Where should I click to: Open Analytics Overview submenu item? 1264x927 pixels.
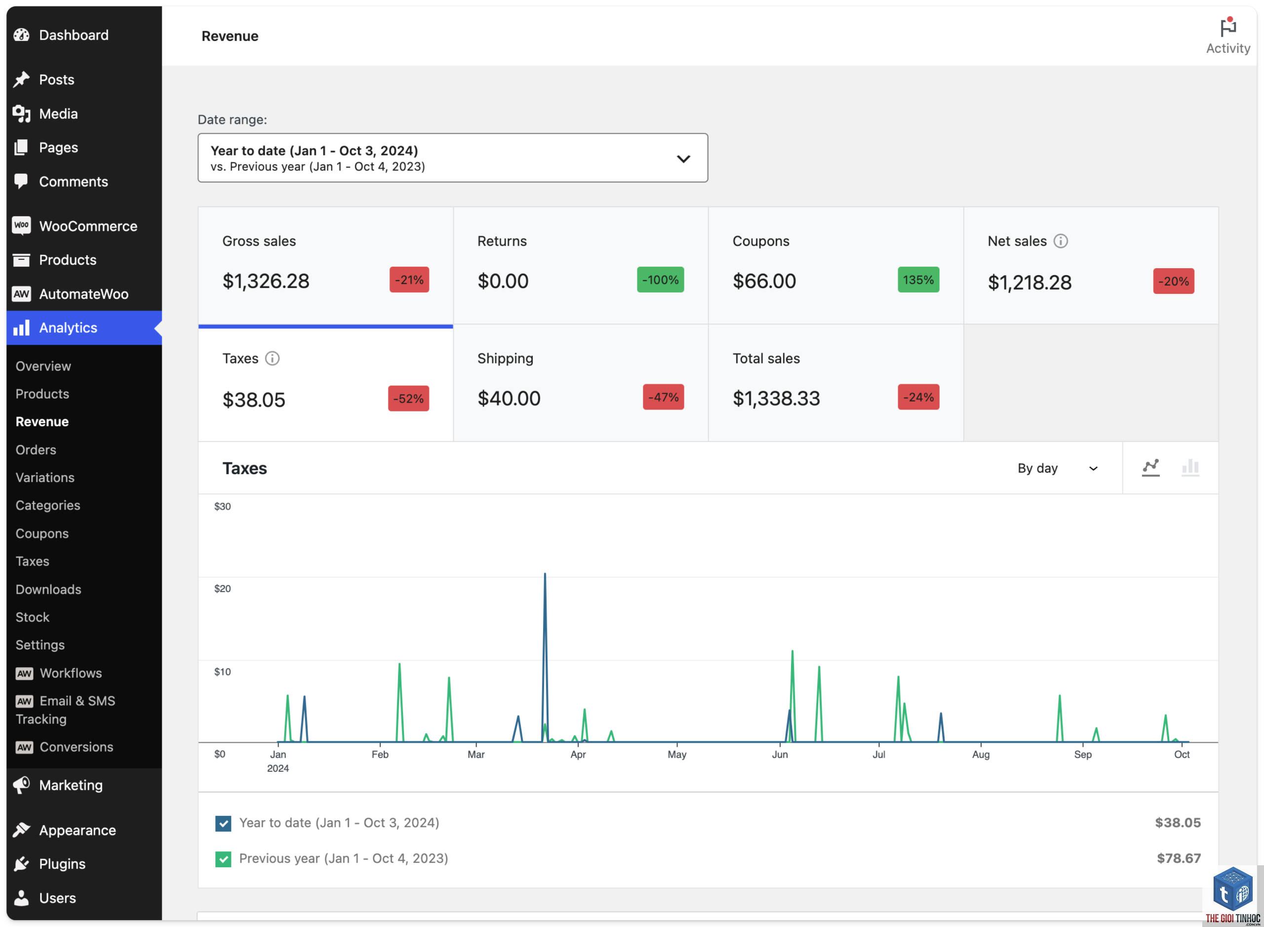[43, 366]
